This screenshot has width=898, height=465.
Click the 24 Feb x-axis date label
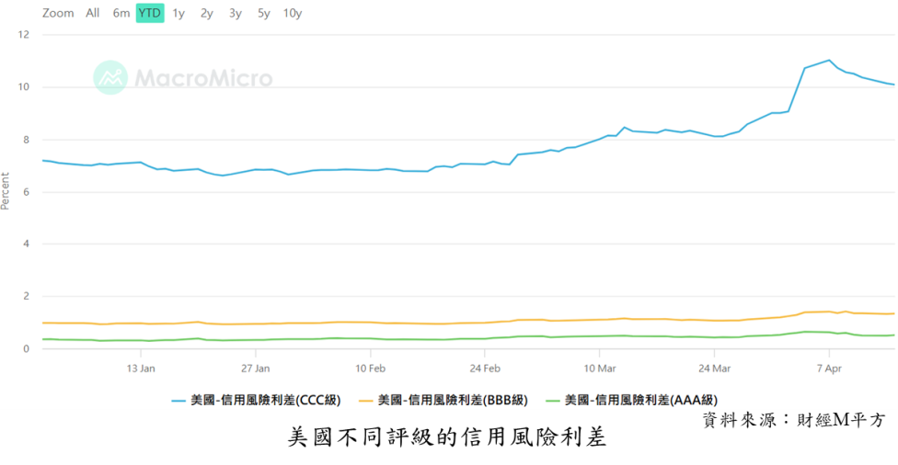pyautogui.click(x=485, y=369)
